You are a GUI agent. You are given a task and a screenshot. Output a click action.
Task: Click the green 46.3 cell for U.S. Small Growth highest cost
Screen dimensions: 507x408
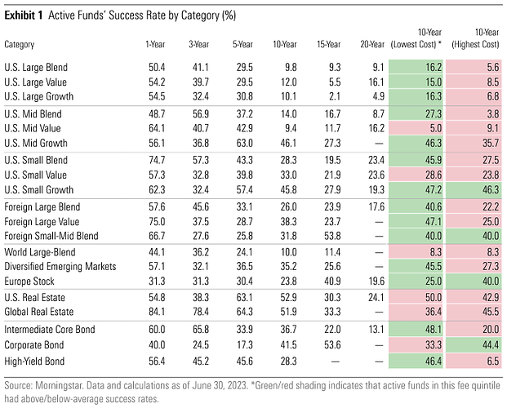pyautogui.click(x=474, y=189)
